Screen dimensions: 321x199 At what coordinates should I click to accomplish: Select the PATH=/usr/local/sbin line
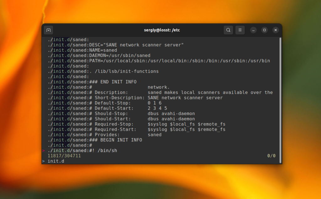click(159, 61)
